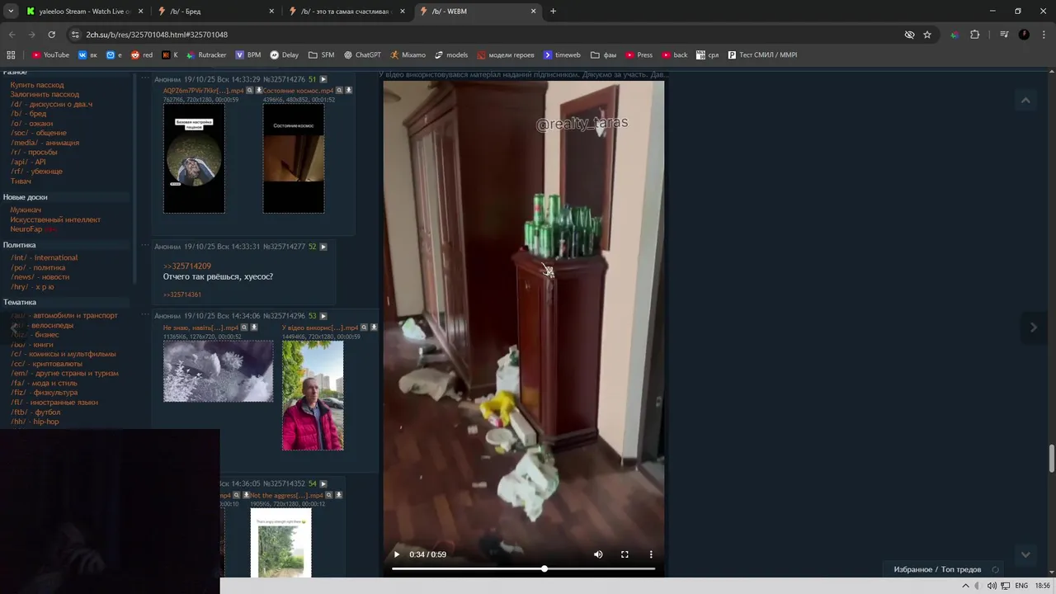
Task: Click the play arrow on post №325714276
Action: 323,79
